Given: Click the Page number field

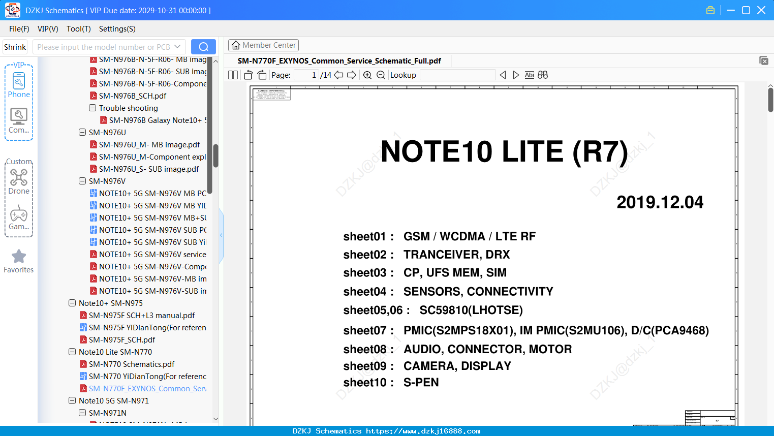Looking at the screenshot, I should (x=306, y=75).
